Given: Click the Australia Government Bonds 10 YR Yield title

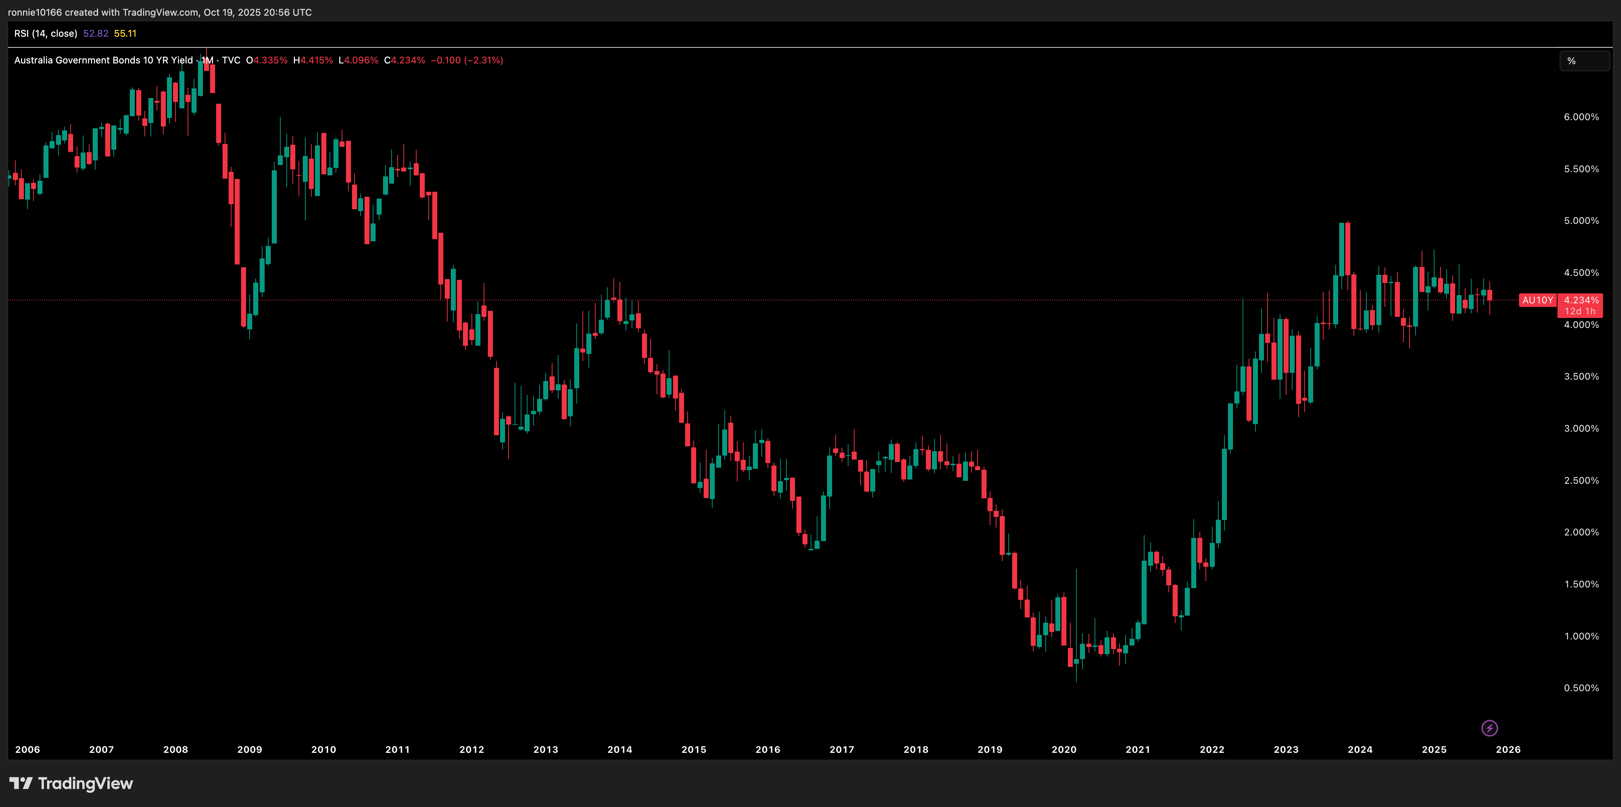Looking at the screenshot, I should 103,60.
